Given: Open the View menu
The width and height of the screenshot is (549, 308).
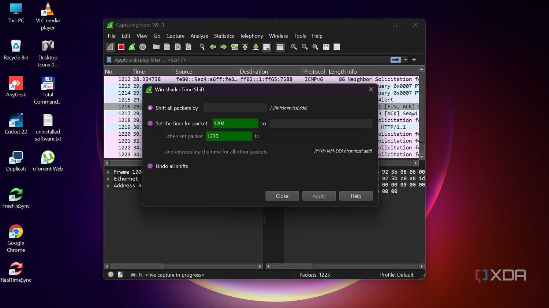Looking at the screenshot, I should coord(142,36).
